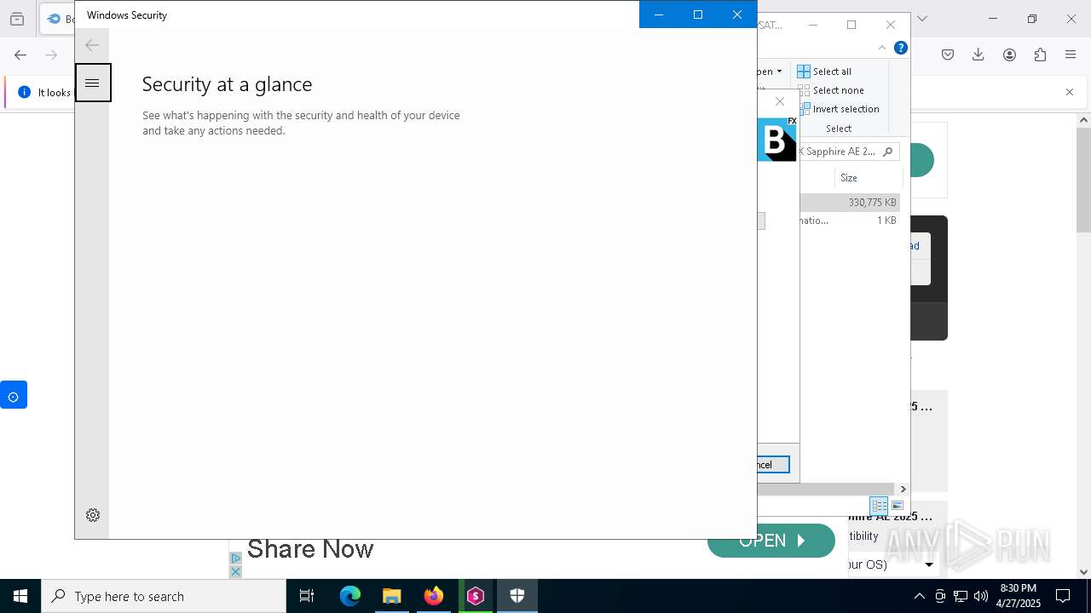Click the blue floating widget icon
Viewport: 1091px width, 613px height.
[14, 395]
